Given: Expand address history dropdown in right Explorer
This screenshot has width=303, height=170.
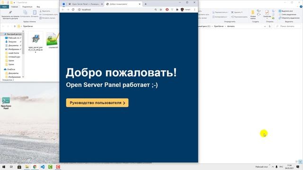Looking at the screenshot, I should click(265, 26).
